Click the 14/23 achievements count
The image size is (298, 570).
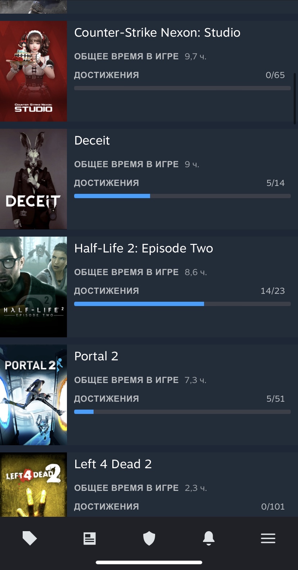point(272,291)
